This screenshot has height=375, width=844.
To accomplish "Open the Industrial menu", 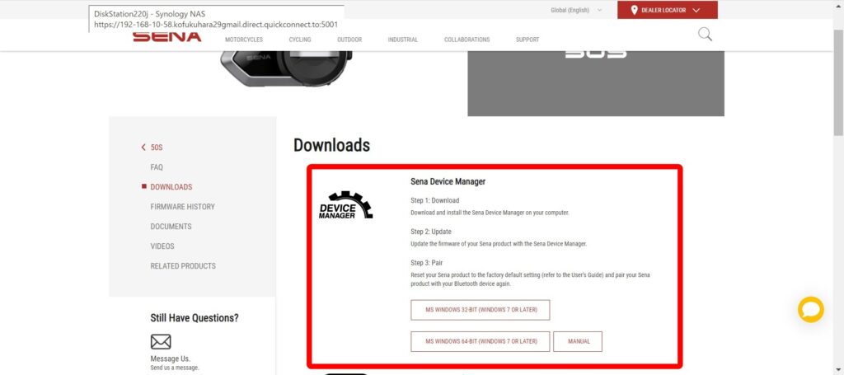I will tap(402, 40).
